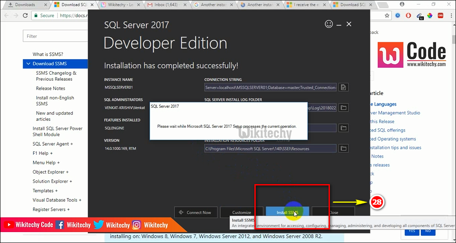
Task: Copy the connection string with the copy icon
Action: 343,87
